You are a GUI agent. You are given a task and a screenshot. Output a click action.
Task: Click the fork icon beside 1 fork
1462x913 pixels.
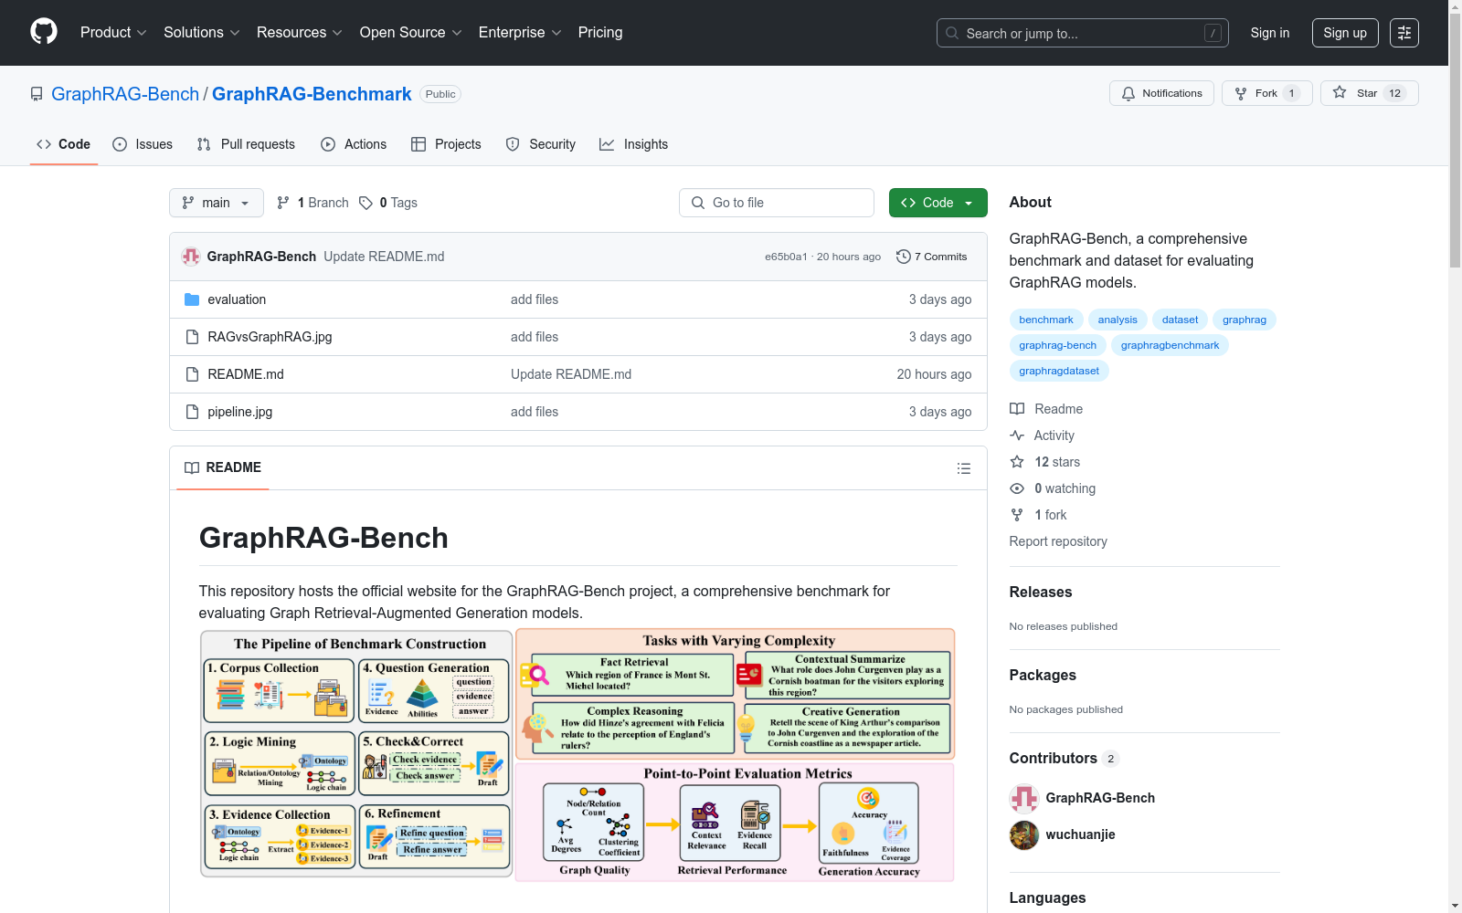click(1017, 515)
